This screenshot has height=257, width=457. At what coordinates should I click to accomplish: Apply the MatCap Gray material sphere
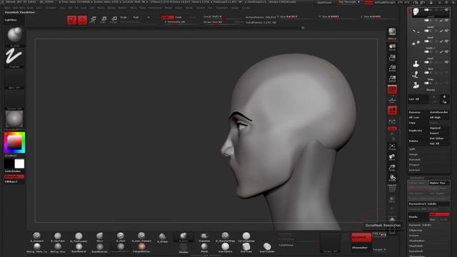(58, 248)
